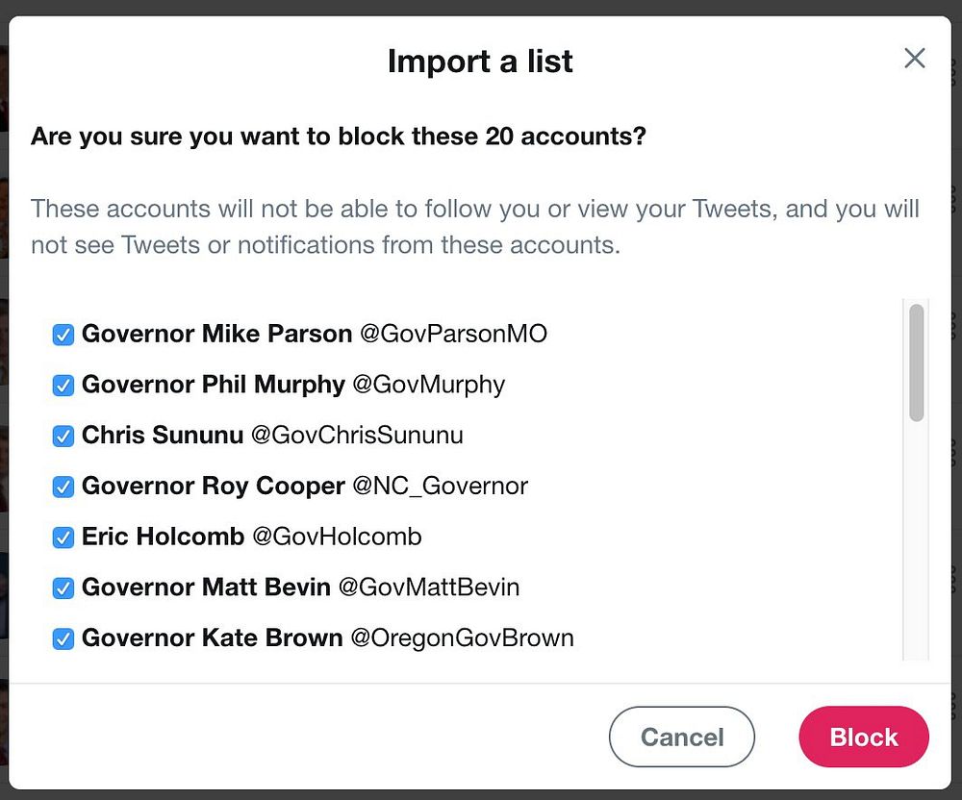Select the @GovChrisSununu handle
This screenshot has height=800, width=962.
click(x=357, y=435)
